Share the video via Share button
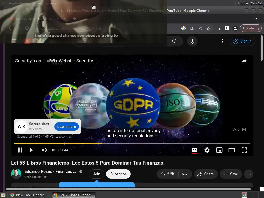 pyautogui.click(x=205, y=174)
